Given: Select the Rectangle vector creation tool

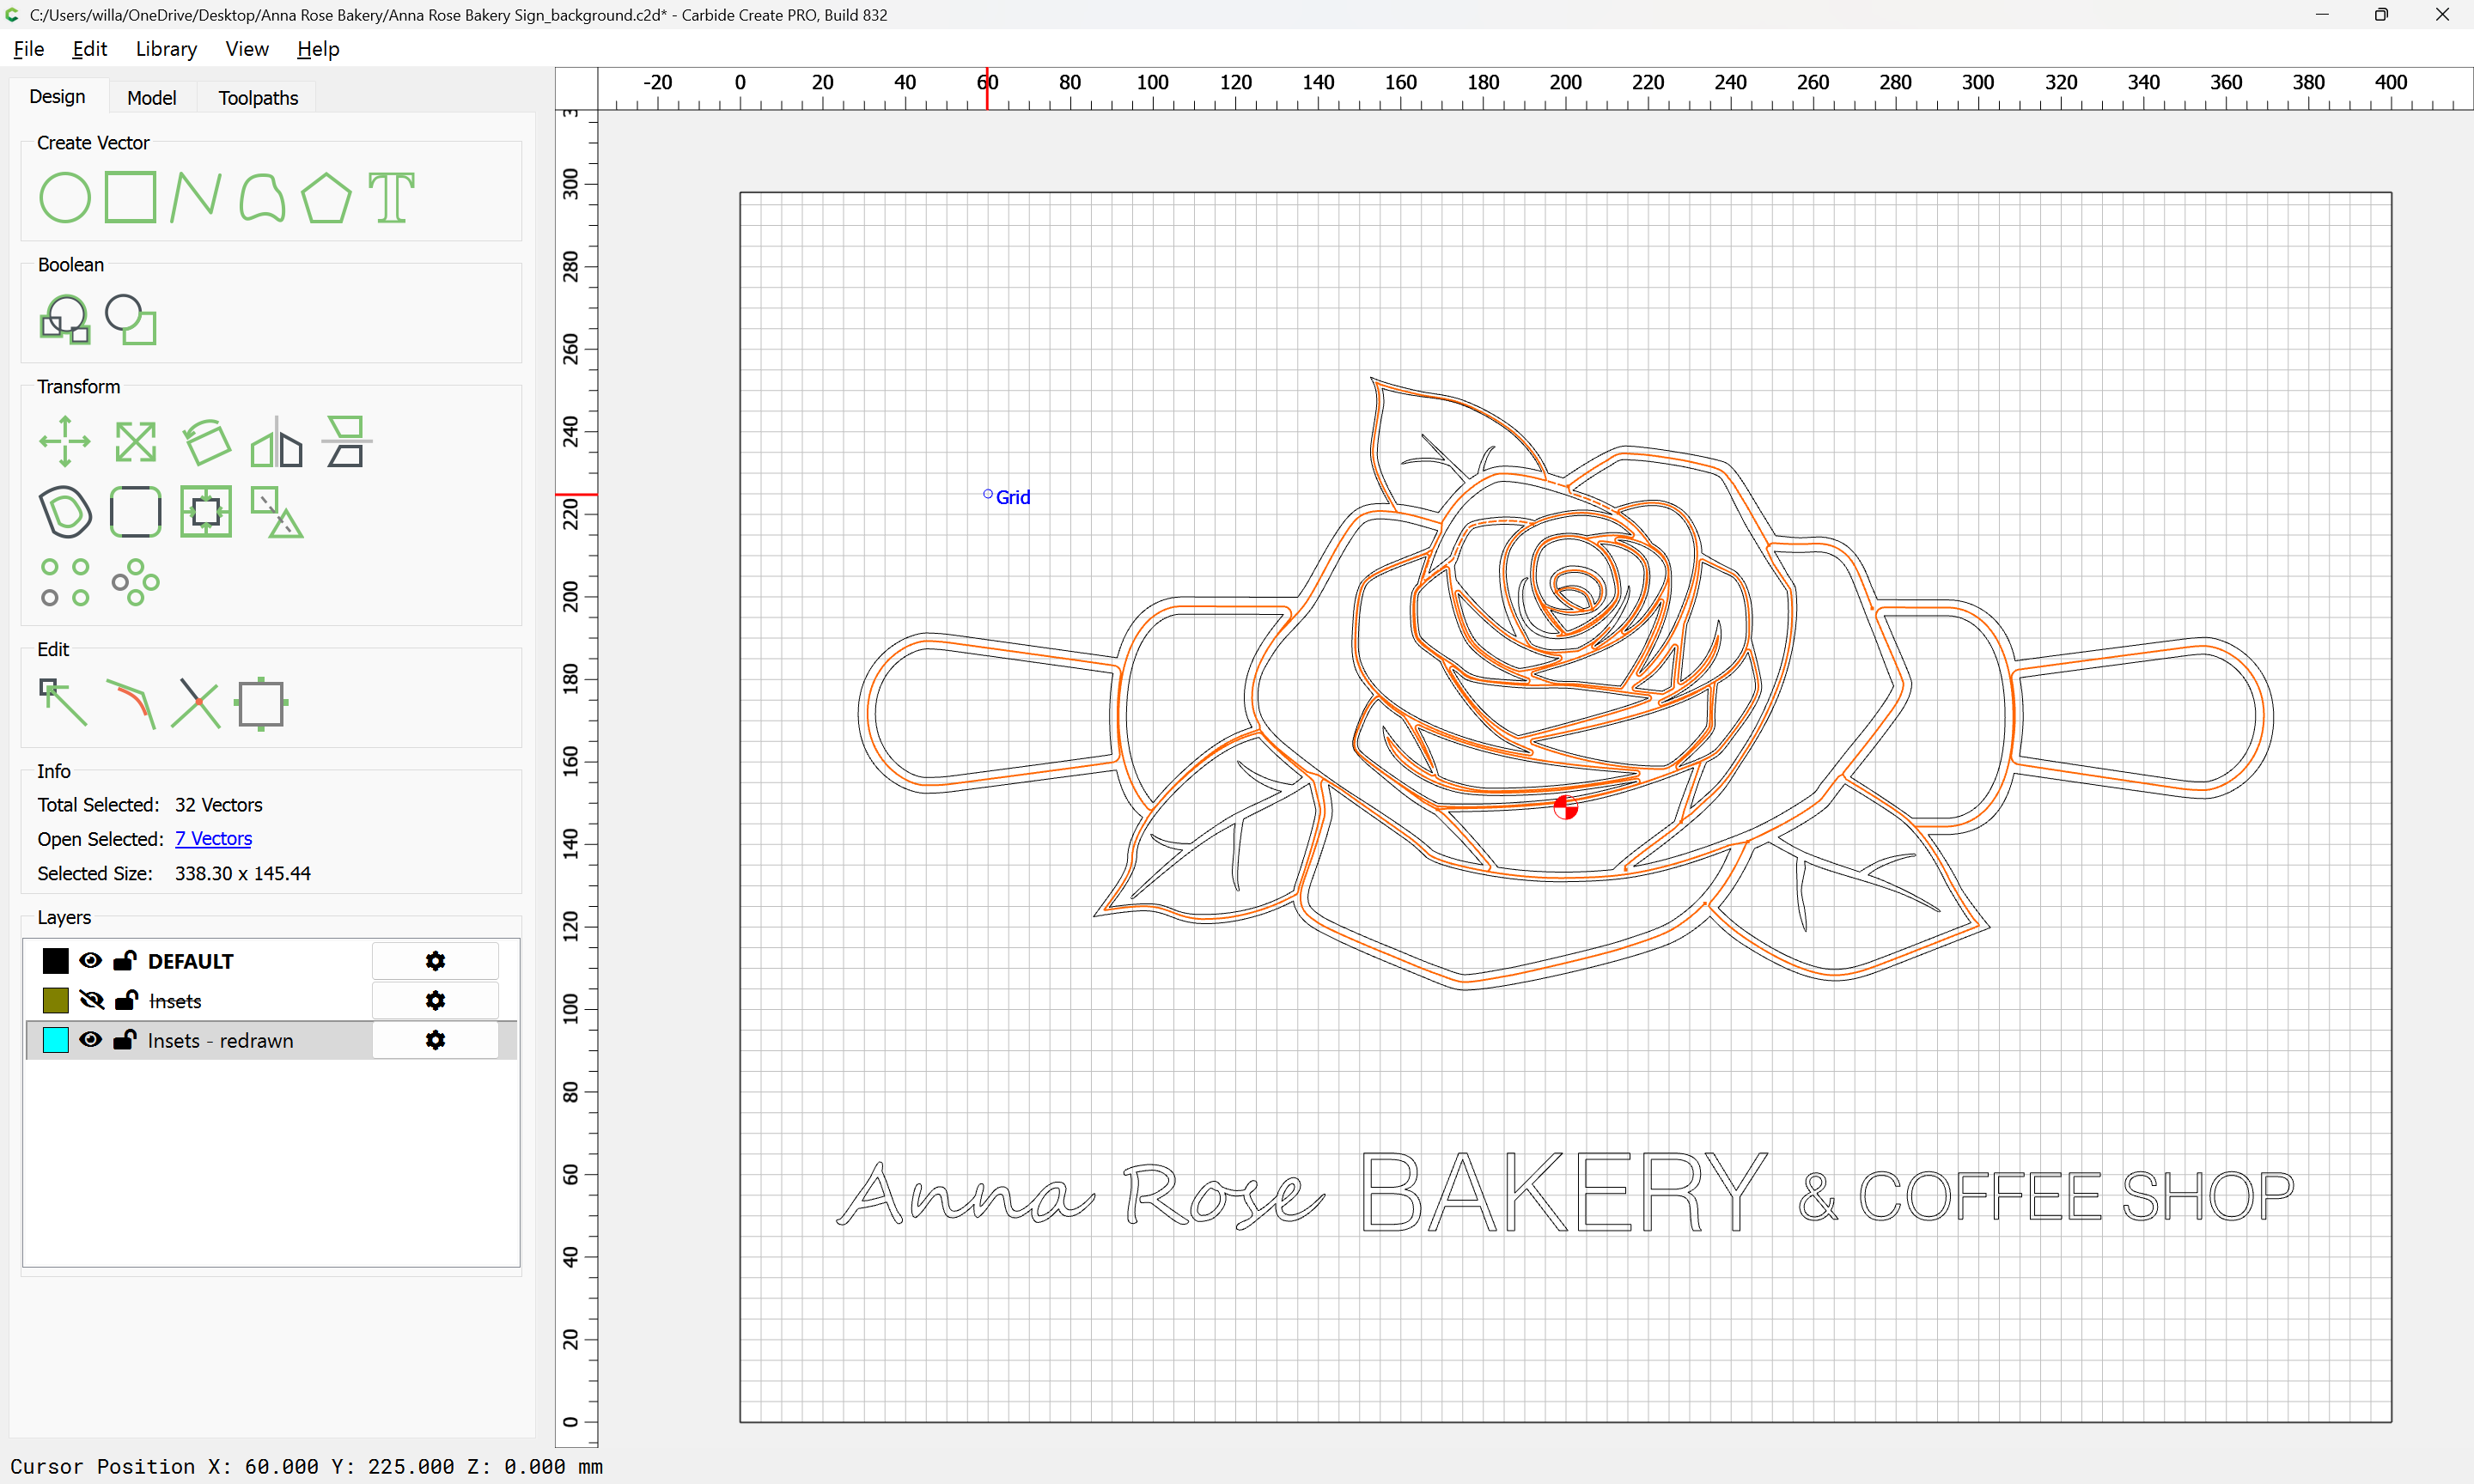Looking at the screenshot, I should [x=130, y=197].
